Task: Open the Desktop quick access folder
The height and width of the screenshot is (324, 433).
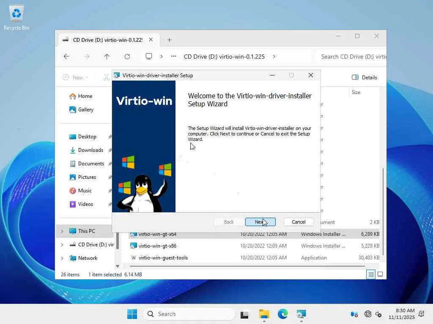Action: 87,137
